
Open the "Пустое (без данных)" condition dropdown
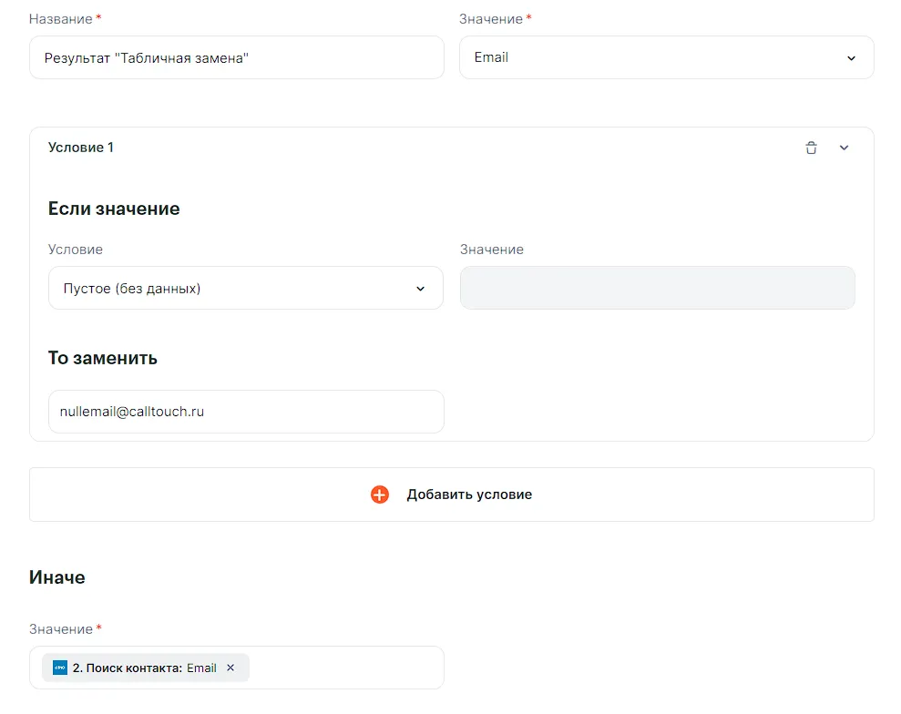pos(237,289)
